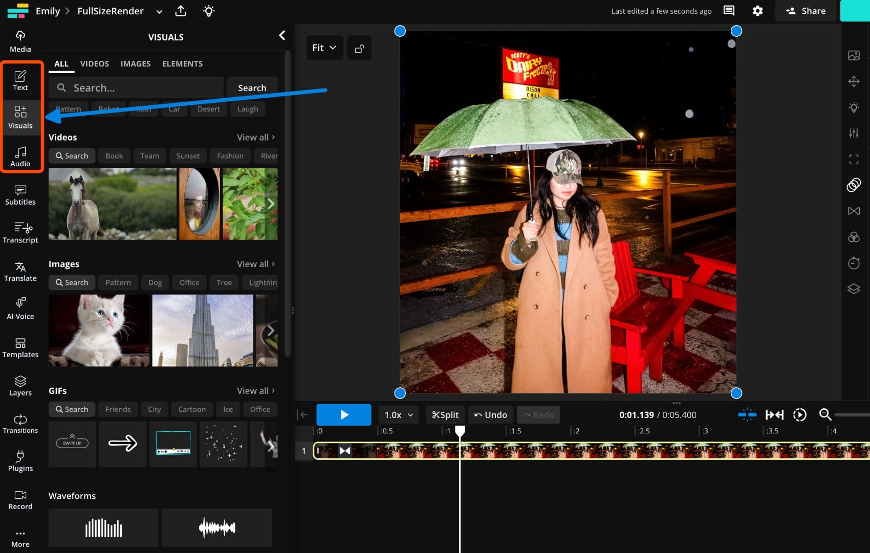Image resolution: width=870 pixels, height=553 pixels.
Task: Toggle the aspect ratio lock icon
Action: (x=359, y=48)
